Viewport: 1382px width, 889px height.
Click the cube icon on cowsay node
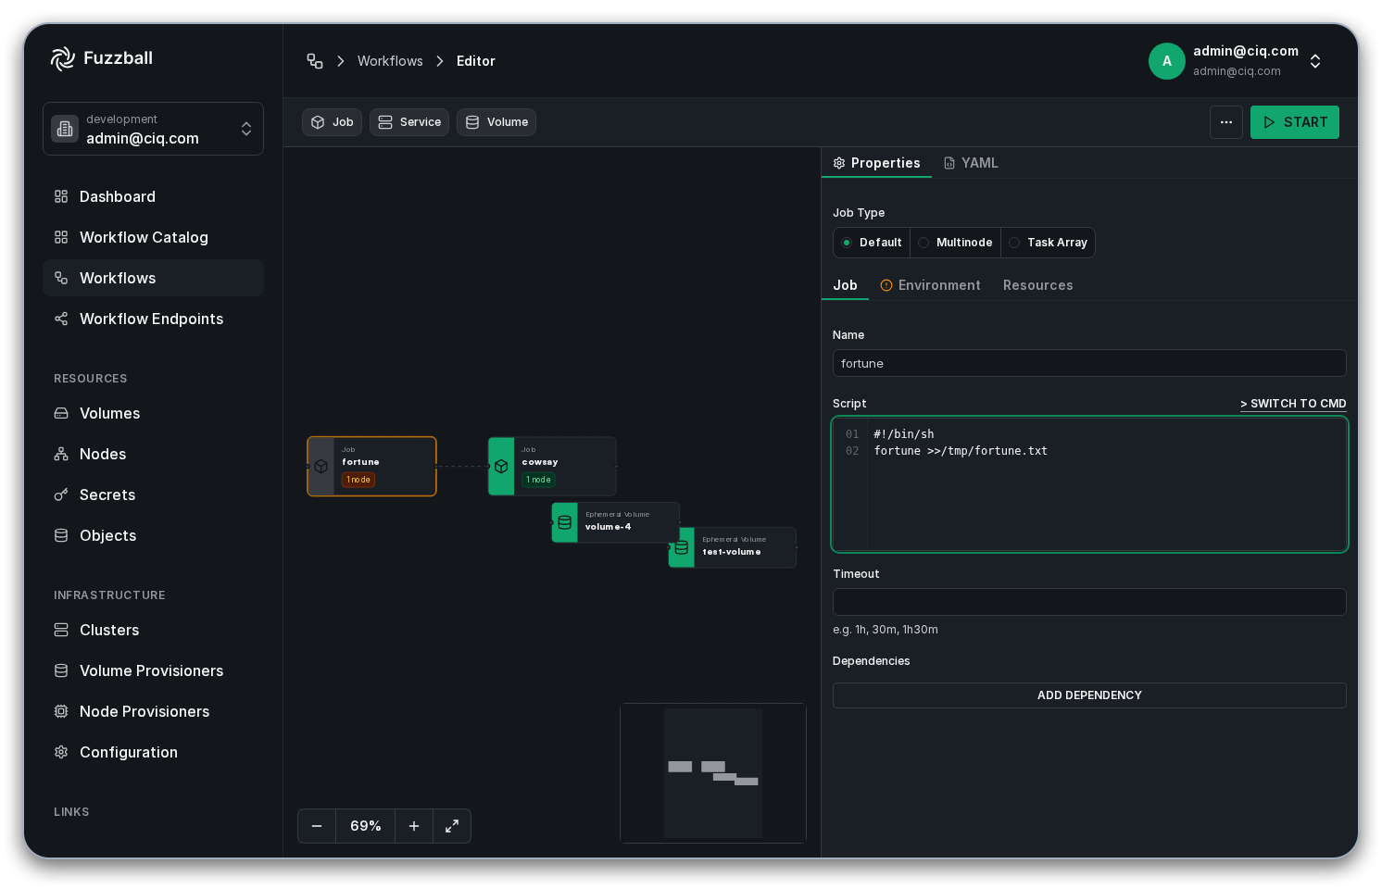coord(501,467)
